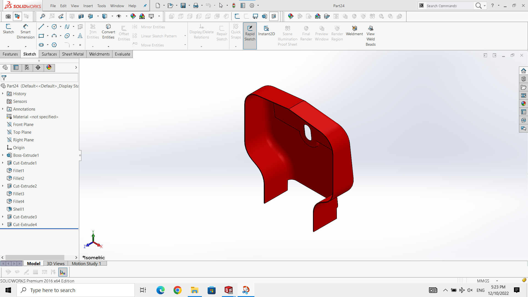Open the Sketch button dropdown arrow

(x=8, y=46)
